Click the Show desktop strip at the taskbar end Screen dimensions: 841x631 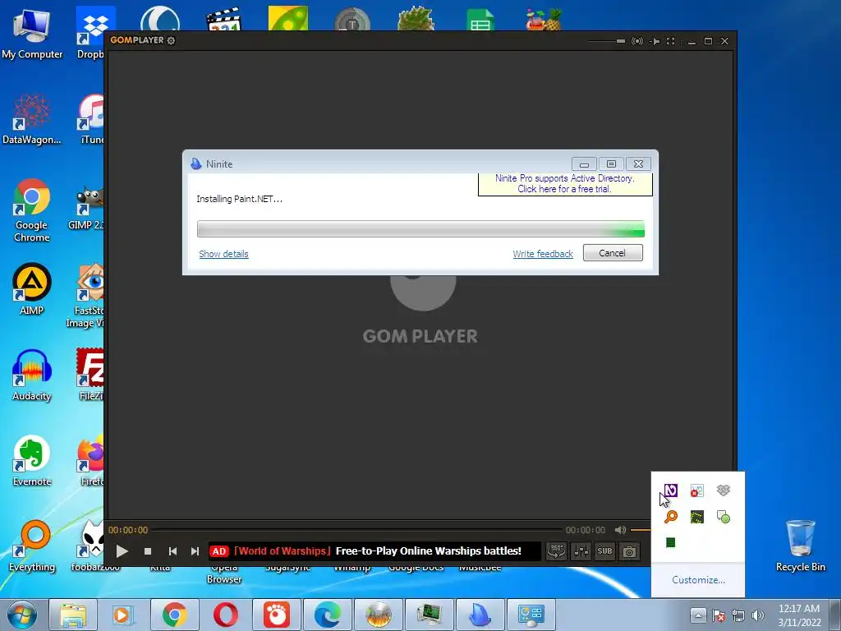(x=835, y=615)
